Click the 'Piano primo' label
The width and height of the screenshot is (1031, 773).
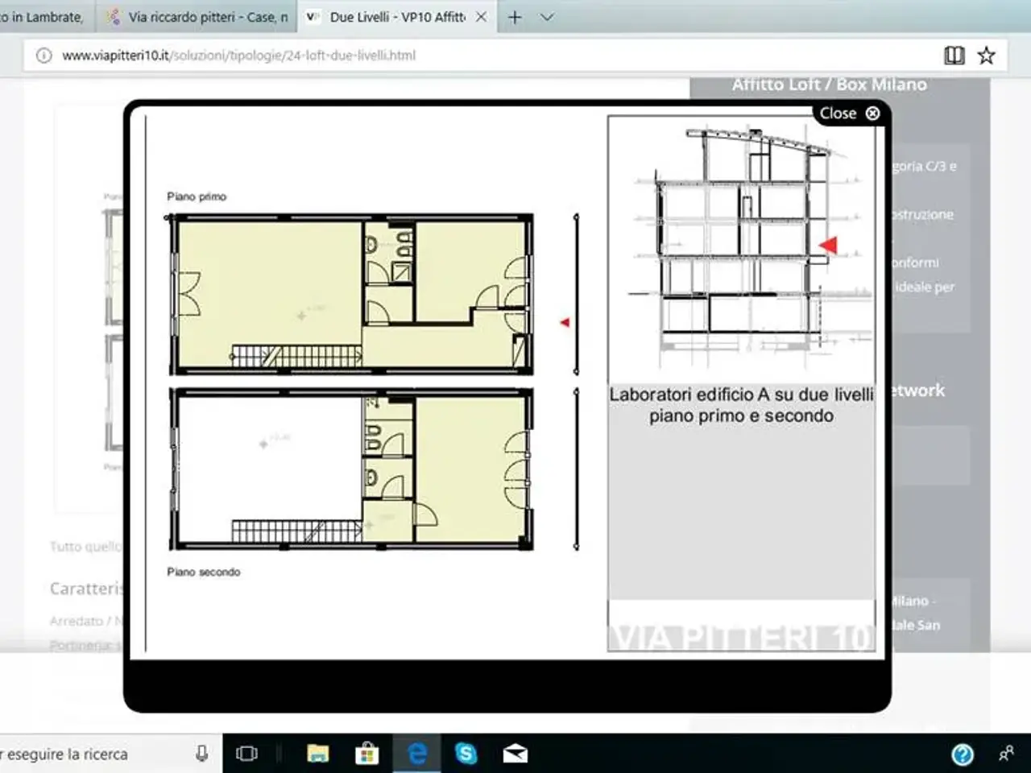click(197, 196)
